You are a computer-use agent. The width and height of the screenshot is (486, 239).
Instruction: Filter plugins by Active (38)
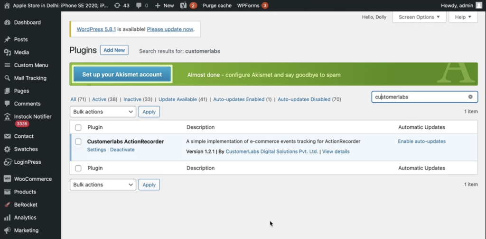click(x=104, y=99)
